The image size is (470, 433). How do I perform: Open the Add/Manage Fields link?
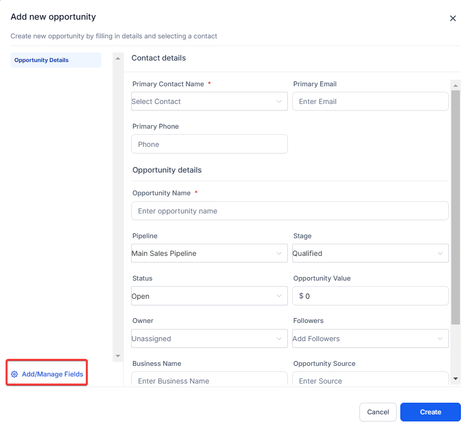pos(53,374)
